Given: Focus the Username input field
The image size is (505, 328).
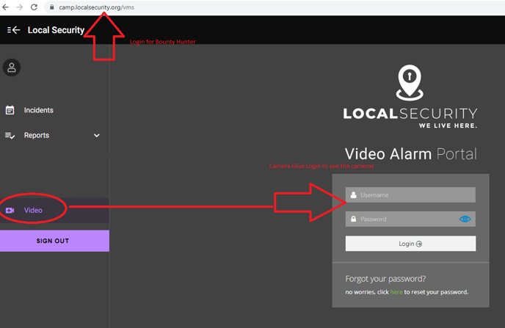Looking at the screenshot, I should pyautogui.click(x=410, y=194).
